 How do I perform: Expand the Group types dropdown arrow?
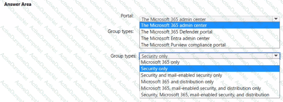276,56
